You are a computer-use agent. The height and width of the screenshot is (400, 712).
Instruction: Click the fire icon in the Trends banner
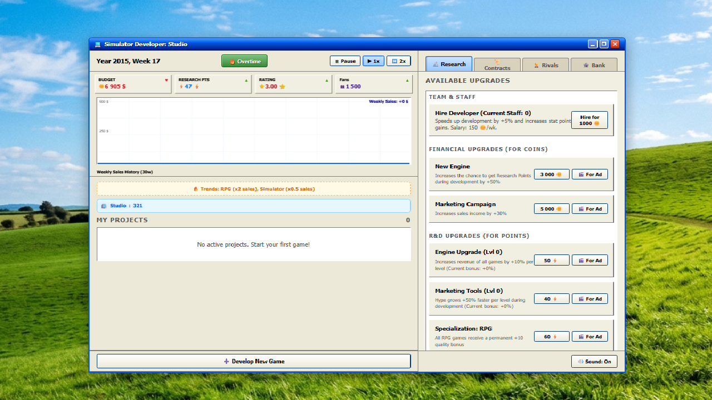point(196,189)
